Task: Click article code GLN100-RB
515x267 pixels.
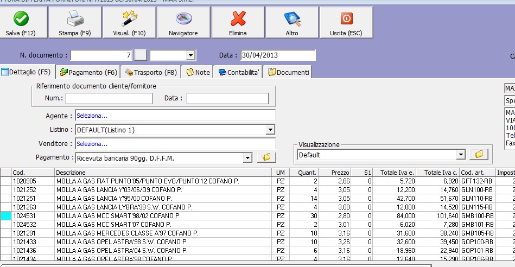Action: 476,190
